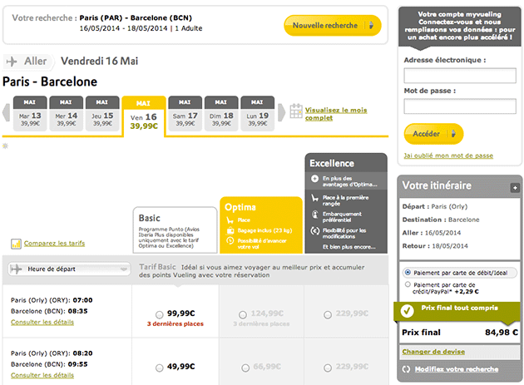Click the Adresse électronique input field
Image resolution: width=524 pixels, height=385 pixels.
[x=460, y=76]
